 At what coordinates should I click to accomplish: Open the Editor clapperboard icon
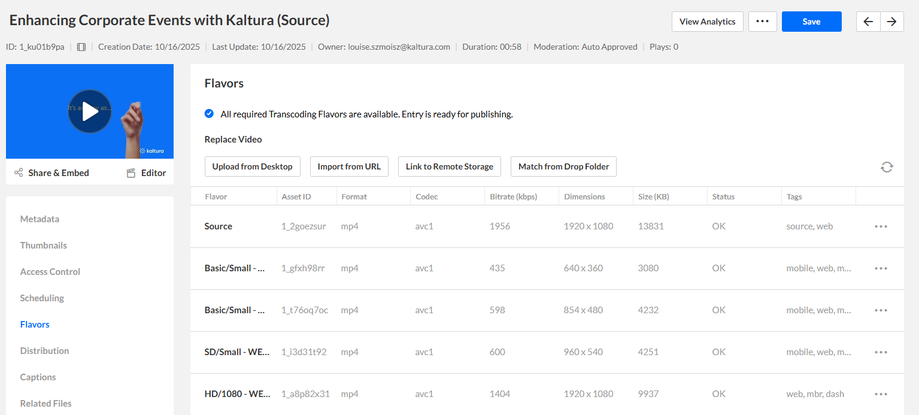(x=131, y=173)
